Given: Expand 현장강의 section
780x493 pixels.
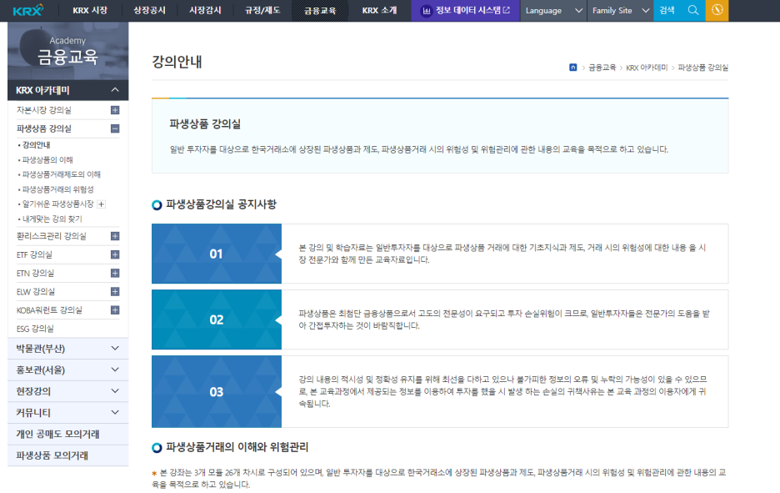Looking at the screenshot, I should click(x=68, y=391).
